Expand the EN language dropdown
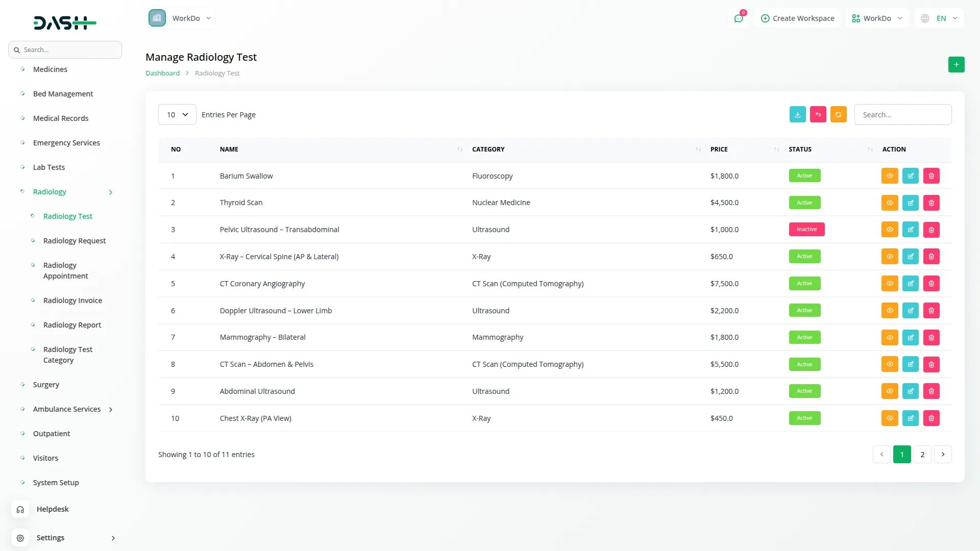The width and height of the screenshot is (980, 551). pos(939,18)
